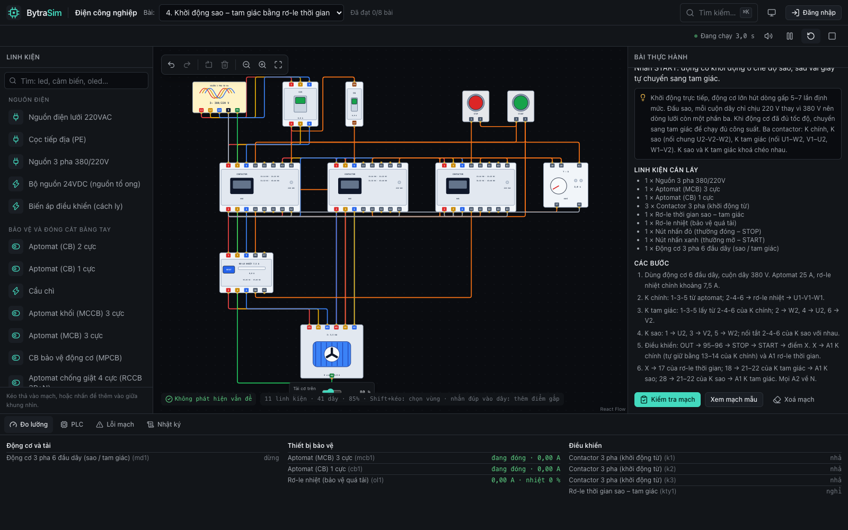This screenshot has height=530, width=848.
Task: Click the BytraSim logo icon
Action: [x=14, y=13]
